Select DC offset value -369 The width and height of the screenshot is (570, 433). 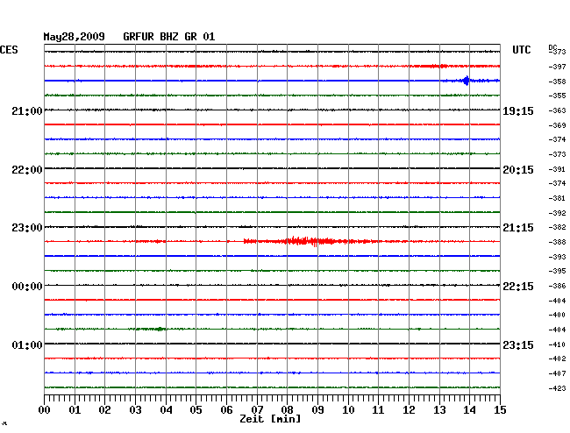pyautogui.click(x=557, y=125)
